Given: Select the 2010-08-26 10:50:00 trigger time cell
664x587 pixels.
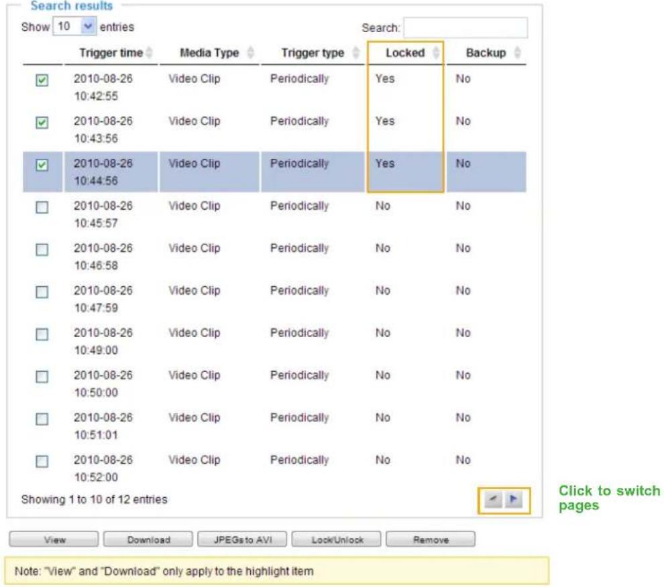Looking at the screenshot, I should (103, 383).
